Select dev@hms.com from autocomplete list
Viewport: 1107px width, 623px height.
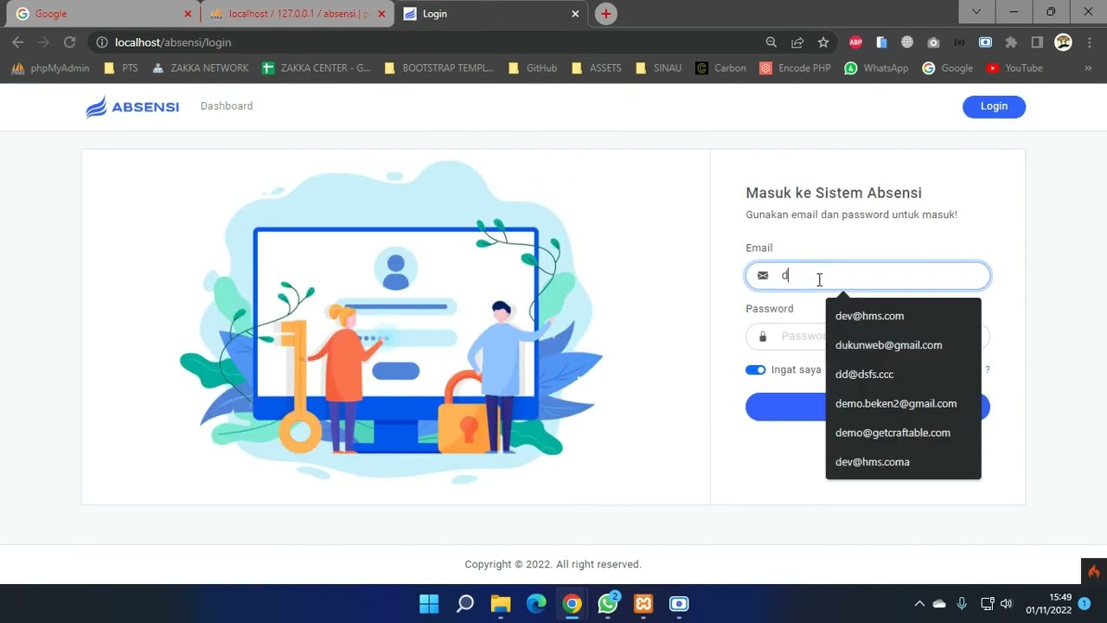coord(903,316)
